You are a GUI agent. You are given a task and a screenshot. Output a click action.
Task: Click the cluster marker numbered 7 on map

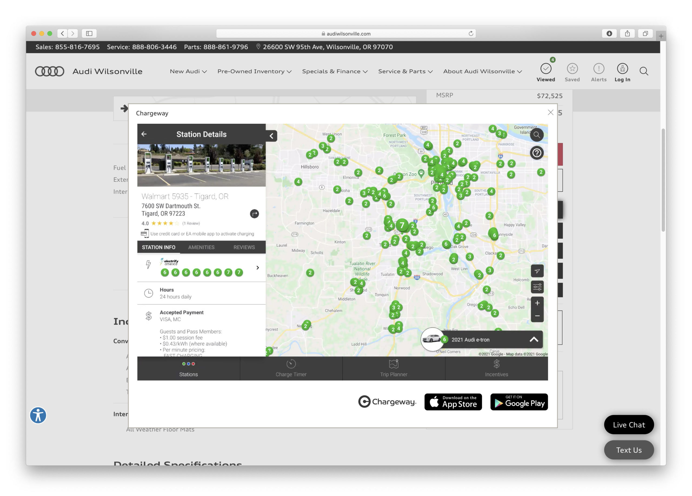point(402,225)
